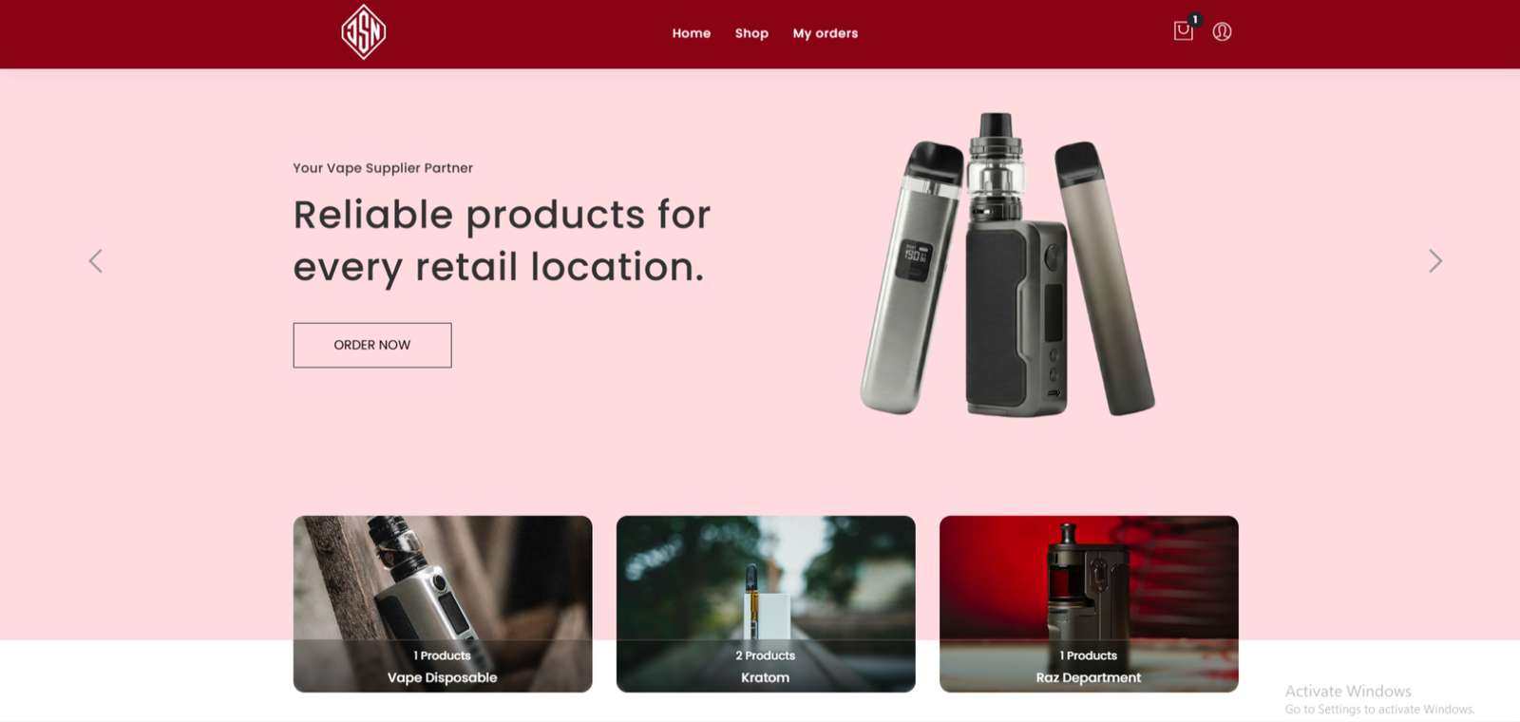This screenshot has width=1520, height=722.
Task: Advance carousel with right chevron arrow
Action: [x=1434, y=261]
